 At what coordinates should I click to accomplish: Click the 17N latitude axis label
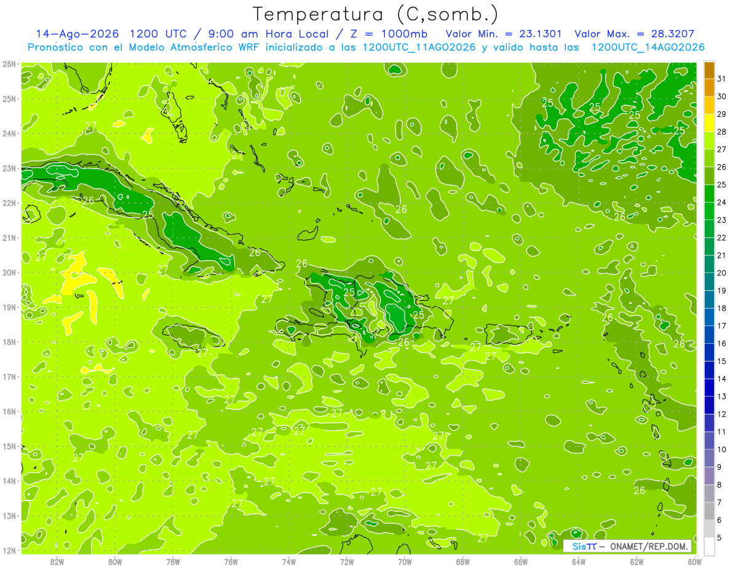(9, 377)
